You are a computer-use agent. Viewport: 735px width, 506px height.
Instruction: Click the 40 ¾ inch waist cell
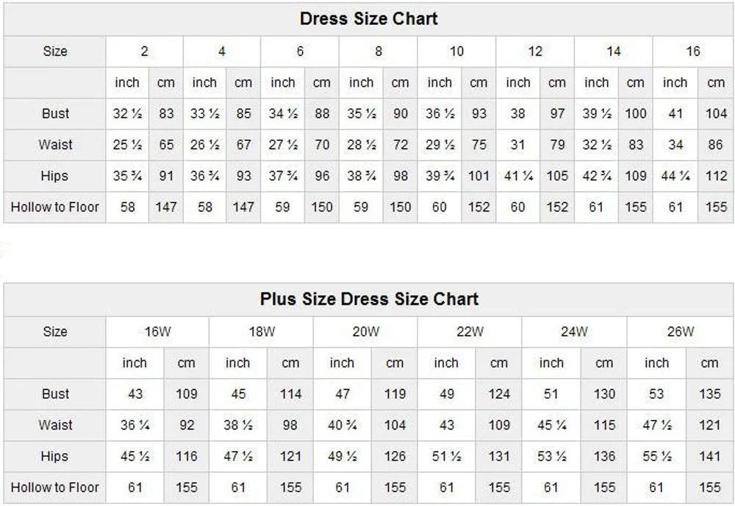(342, 424)
